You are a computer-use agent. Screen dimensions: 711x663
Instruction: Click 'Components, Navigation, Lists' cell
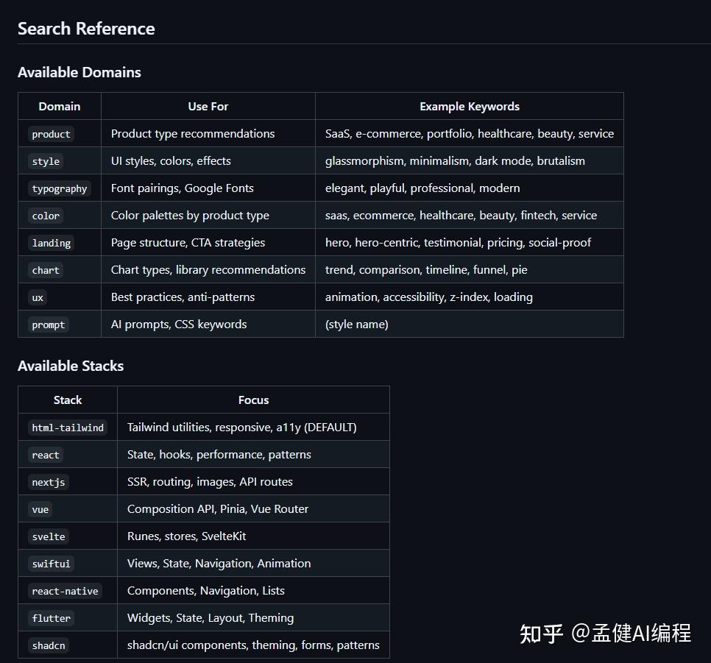tap(253, 590)
